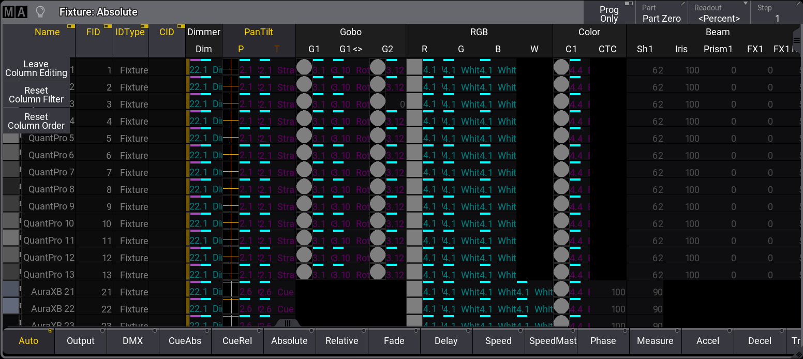Click the grip handle at bottom center of sheet

pos(288,323)
